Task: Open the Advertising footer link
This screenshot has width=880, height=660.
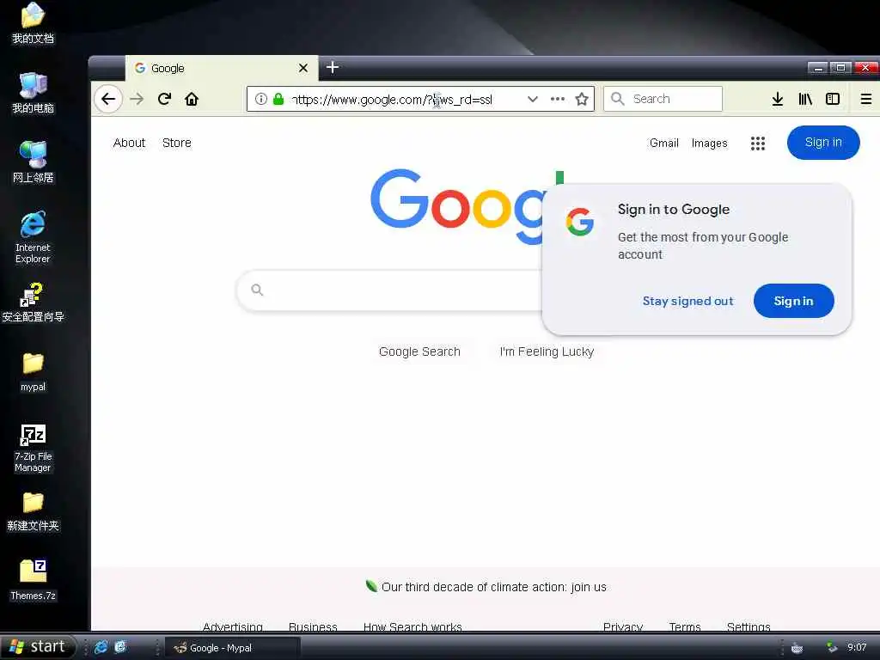Action: tap(232, 626)
